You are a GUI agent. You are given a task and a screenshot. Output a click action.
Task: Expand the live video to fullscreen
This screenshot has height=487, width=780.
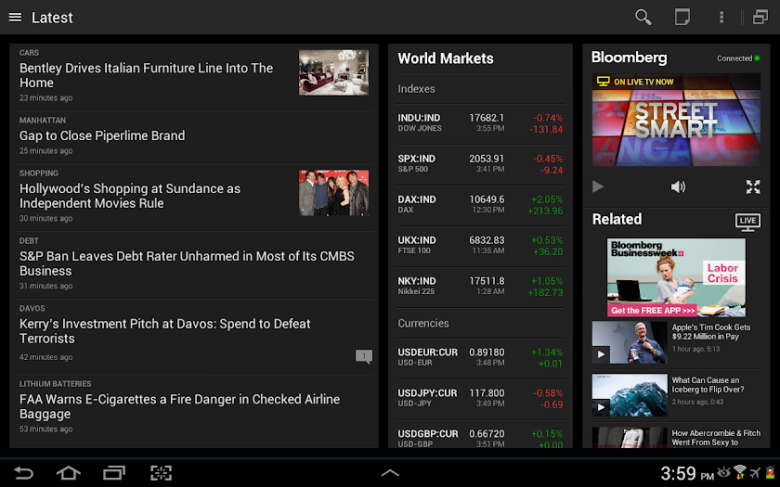pos(753,186)
